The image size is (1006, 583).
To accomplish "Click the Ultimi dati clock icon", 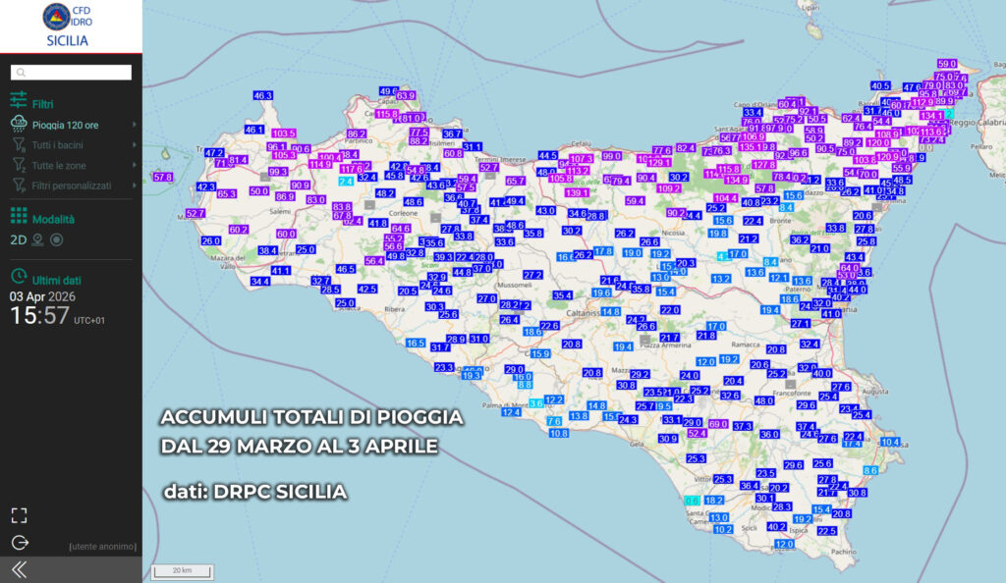I will tap(18, 279).
